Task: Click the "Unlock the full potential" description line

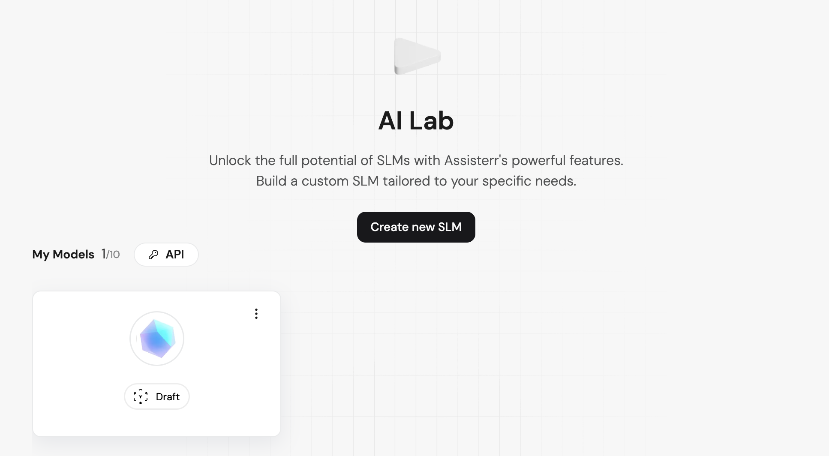Action: [x=416, y=161]
